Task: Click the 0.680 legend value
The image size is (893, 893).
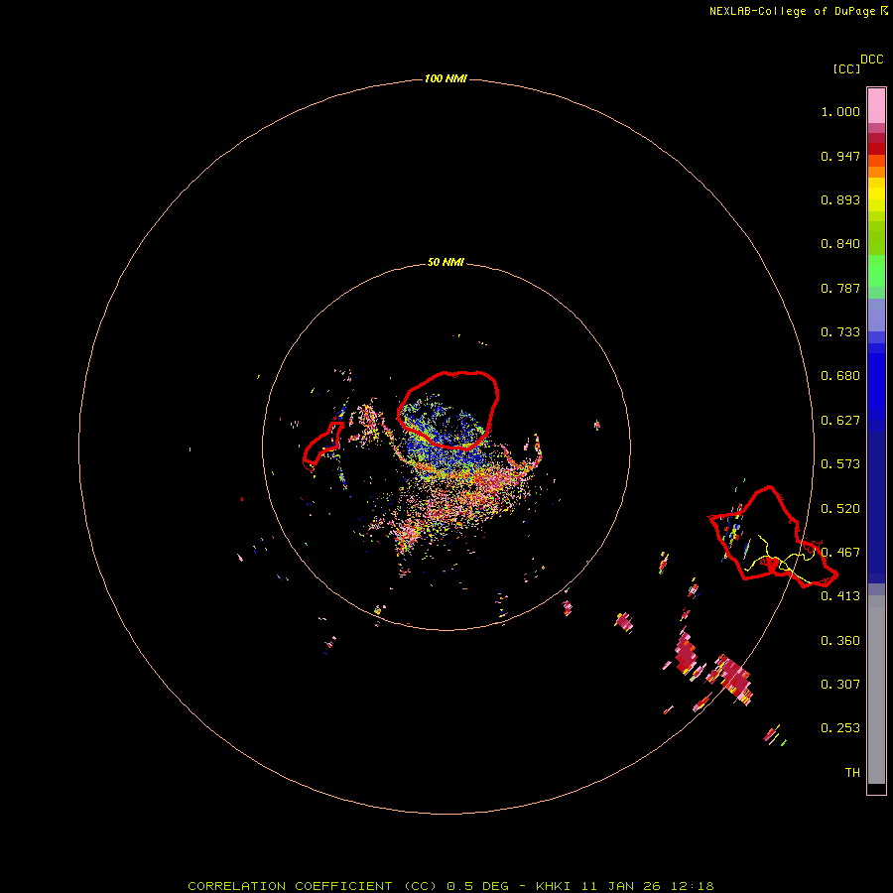Action: click(840, 376)
